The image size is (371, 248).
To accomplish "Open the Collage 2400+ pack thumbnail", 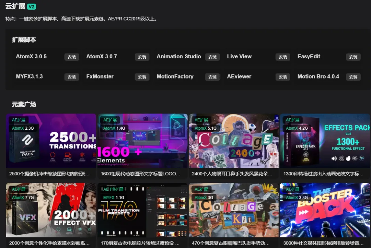I will 234,141.
